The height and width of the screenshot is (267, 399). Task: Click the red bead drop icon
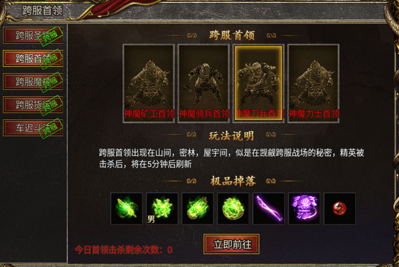tap(340, 209)
